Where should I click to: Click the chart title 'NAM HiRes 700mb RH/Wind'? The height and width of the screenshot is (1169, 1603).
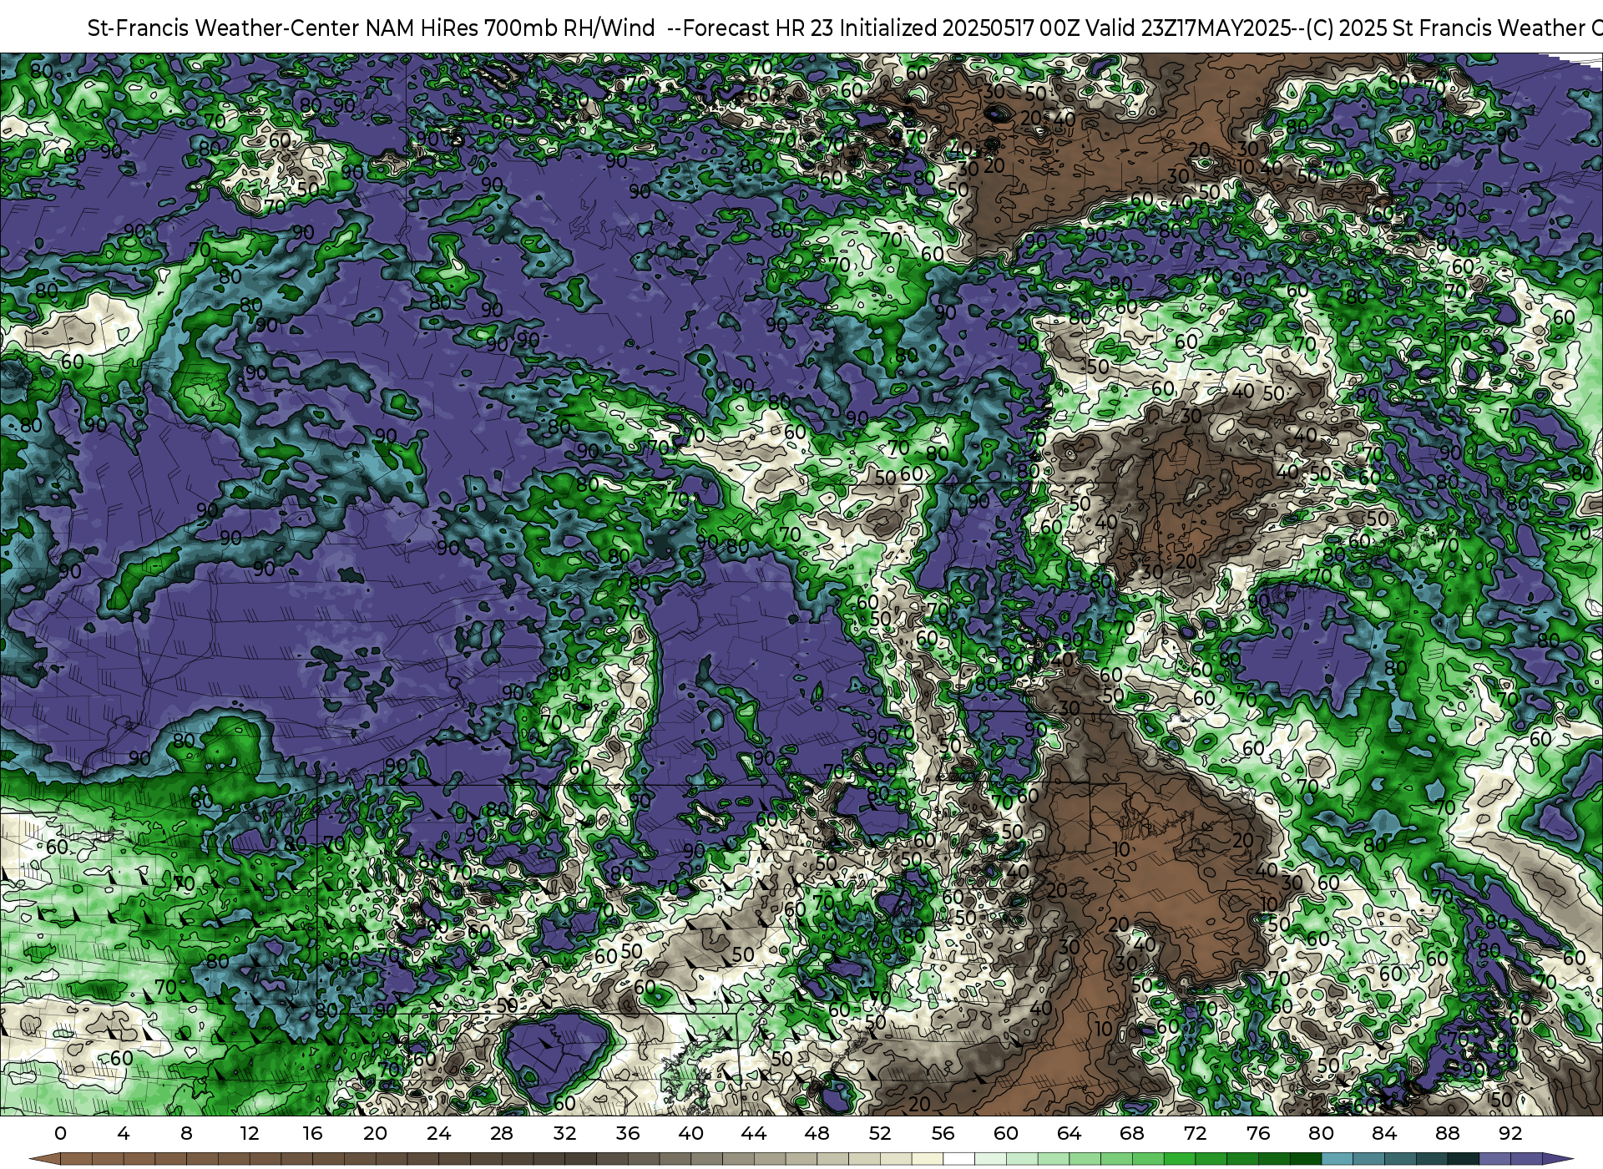[510, 28]
